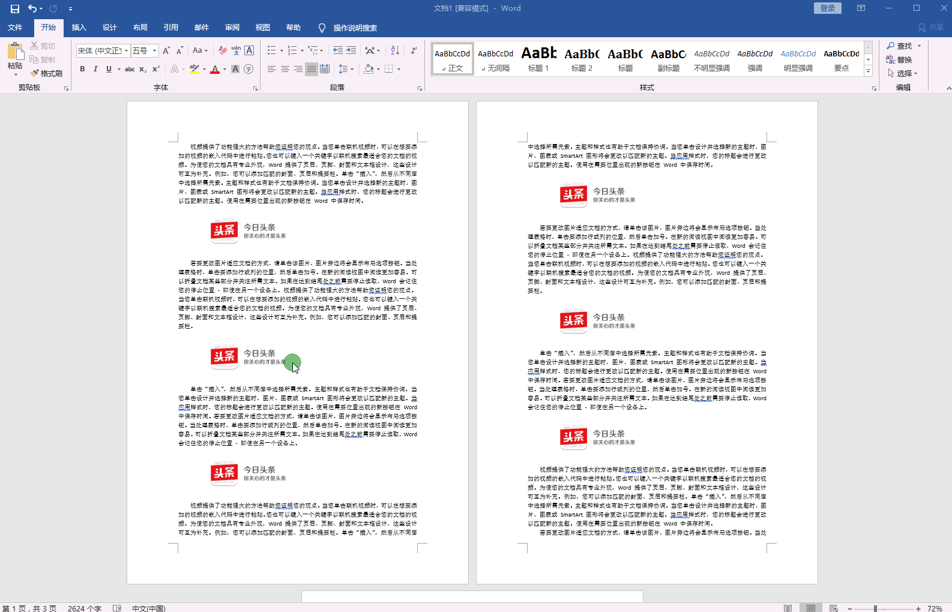
Task: Open the font dialog launcher
Action: point(255,88)
